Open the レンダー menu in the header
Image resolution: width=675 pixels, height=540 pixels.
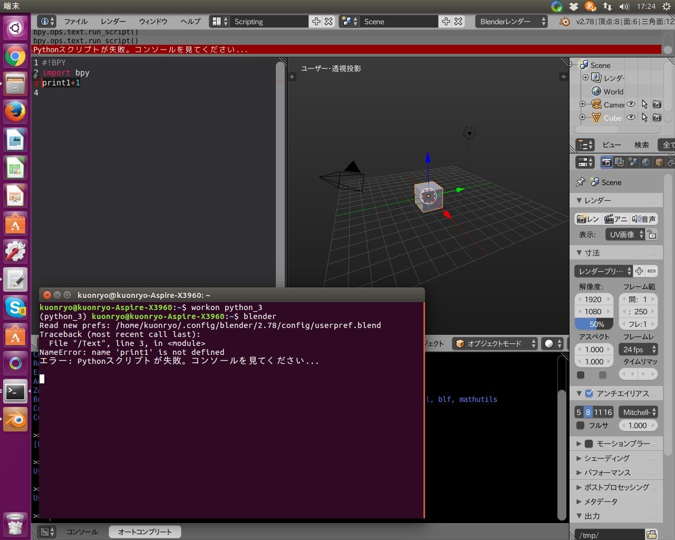(x=113, y=22)
